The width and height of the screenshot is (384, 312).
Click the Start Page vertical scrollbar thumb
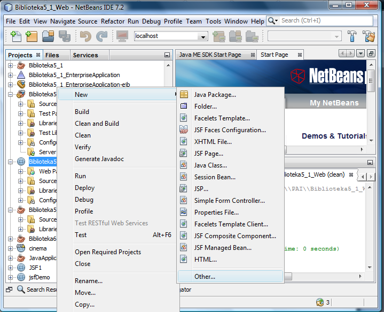click(x=371, y=81)
